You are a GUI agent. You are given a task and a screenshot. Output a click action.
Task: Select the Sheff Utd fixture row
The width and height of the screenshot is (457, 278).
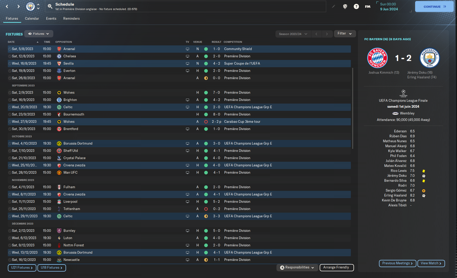179,151
